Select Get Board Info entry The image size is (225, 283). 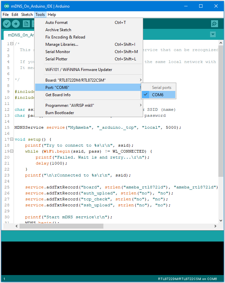pyautogui.click(x=88, y=95)
